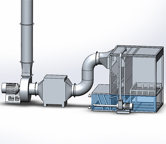
Task: Click the dark right-side booth frame edge
Action: (x=161, y=55)
